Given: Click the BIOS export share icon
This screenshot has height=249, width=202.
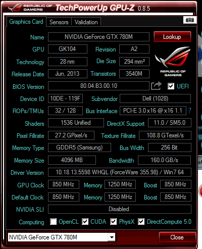Looking at the screenshot, I should click(156, 86).
